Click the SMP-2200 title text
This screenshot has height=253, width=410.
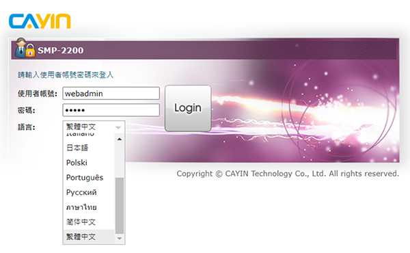(x=61, y=50)
